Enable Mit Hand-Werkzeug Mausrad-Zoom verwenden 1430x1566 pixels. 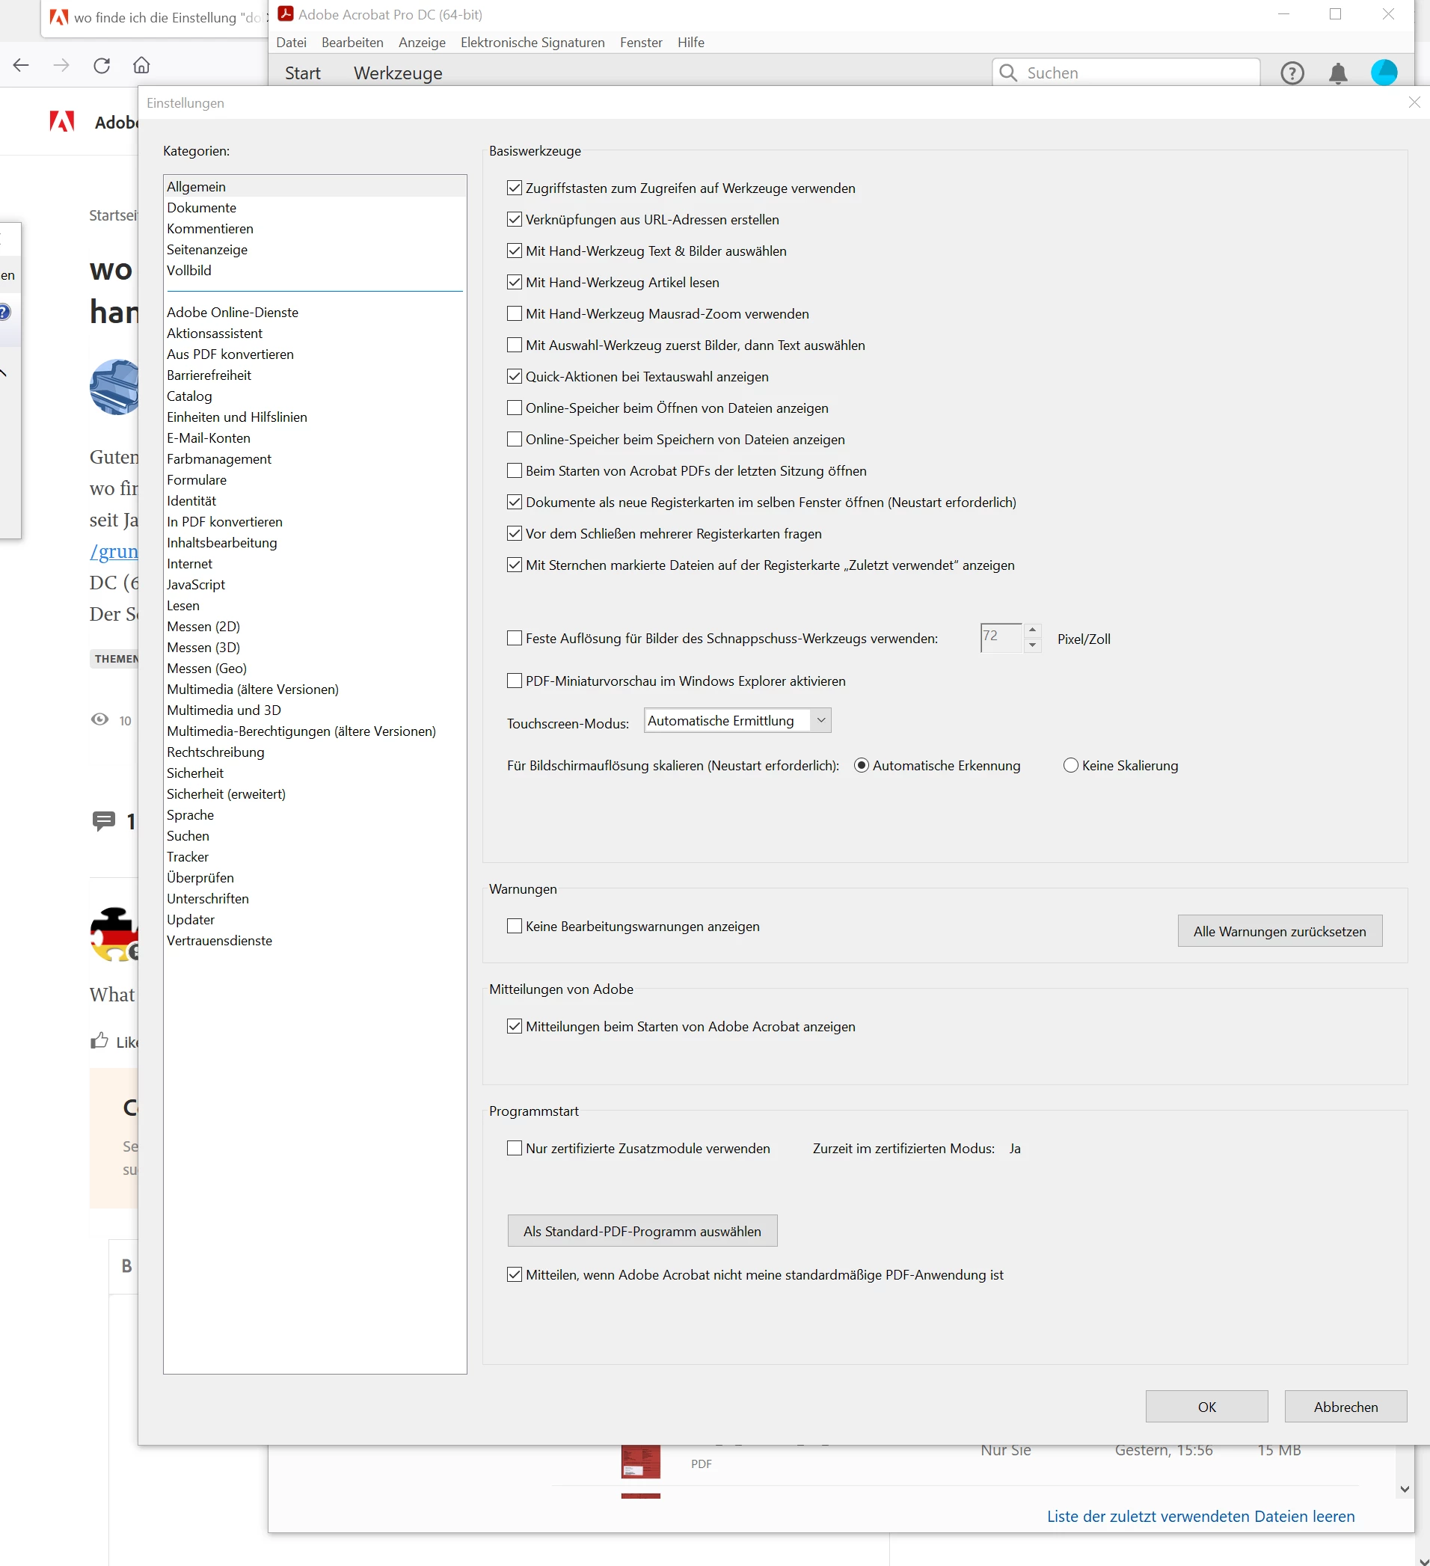point(515,313)
